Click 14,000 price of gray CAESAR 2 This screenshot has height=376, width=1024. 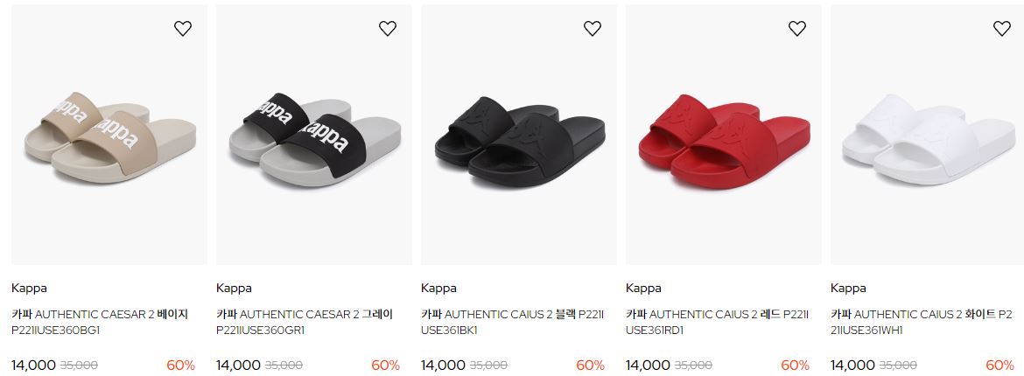pyautogui.click(x=238, y=366)
